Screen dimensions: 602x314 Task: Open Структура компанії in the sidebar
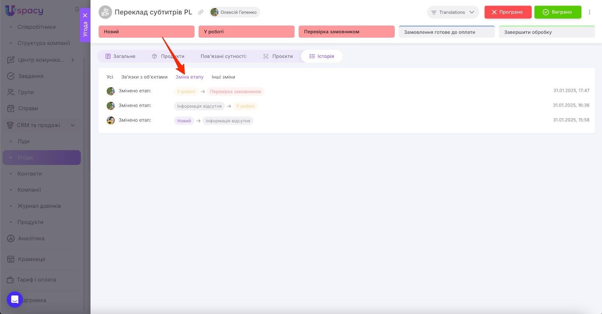pyautogui.click(x=44, y=43)
